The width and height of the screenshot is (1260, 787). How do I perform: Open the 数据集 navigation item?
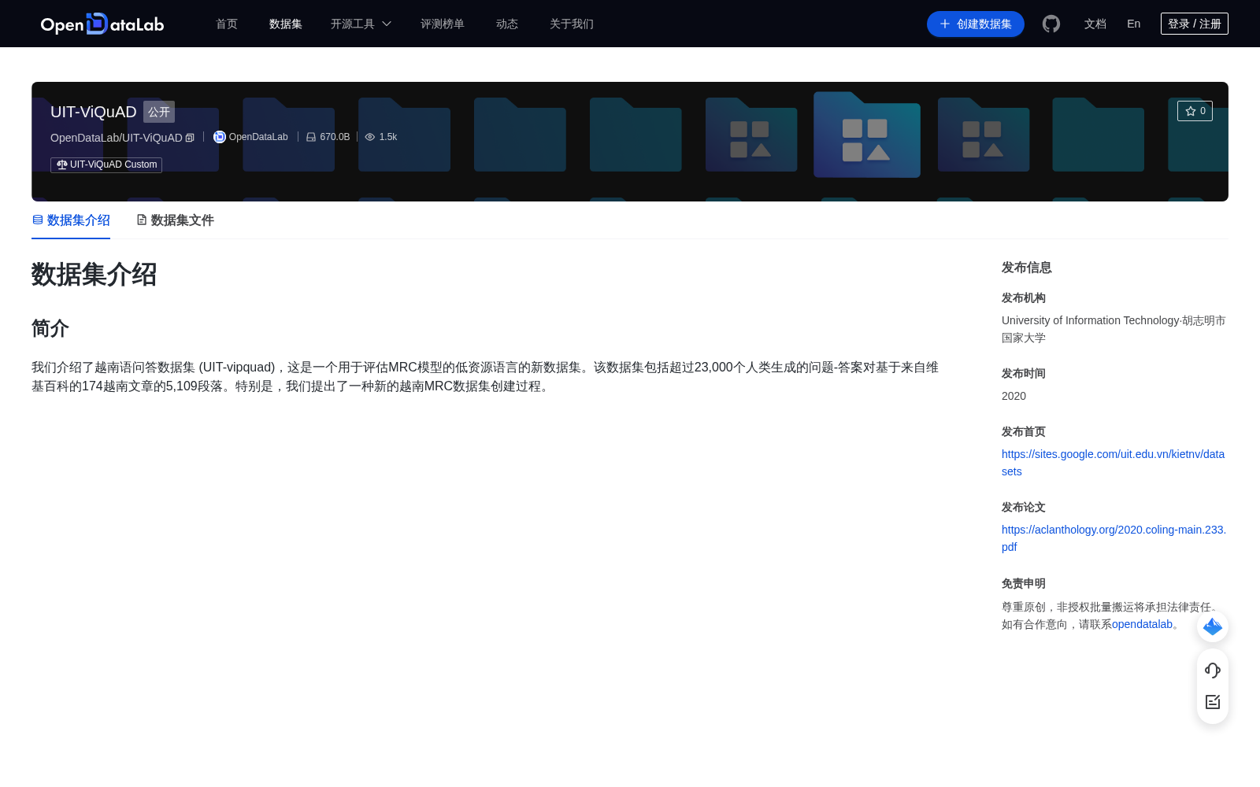[286, 24]
